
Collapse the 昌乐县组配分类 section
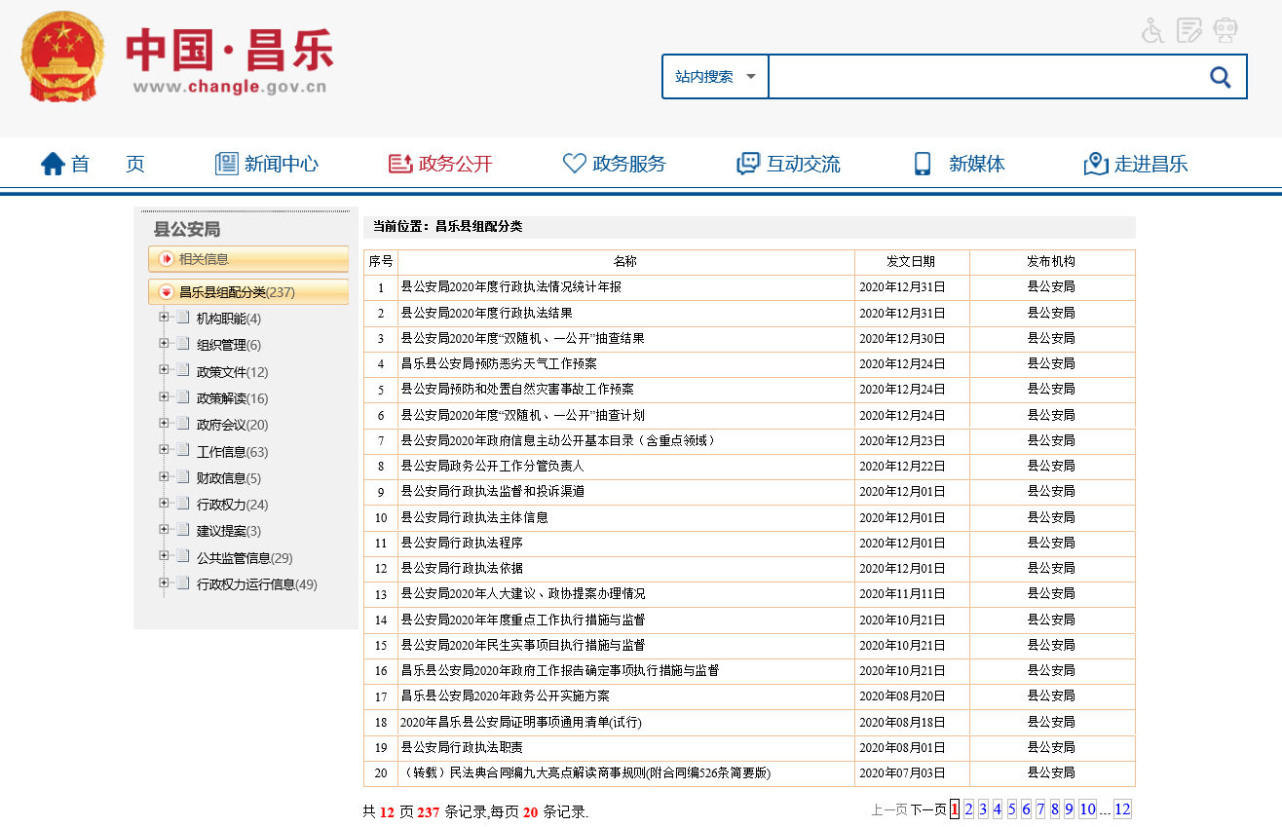point(167,292)
